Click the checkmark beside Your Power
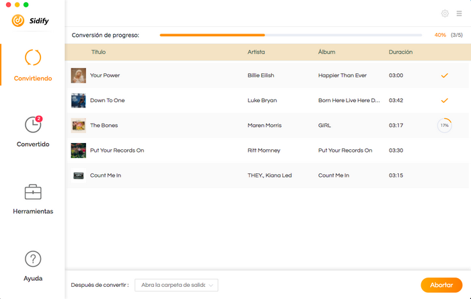This screenshot has width=471, height=299. (445, 75)
